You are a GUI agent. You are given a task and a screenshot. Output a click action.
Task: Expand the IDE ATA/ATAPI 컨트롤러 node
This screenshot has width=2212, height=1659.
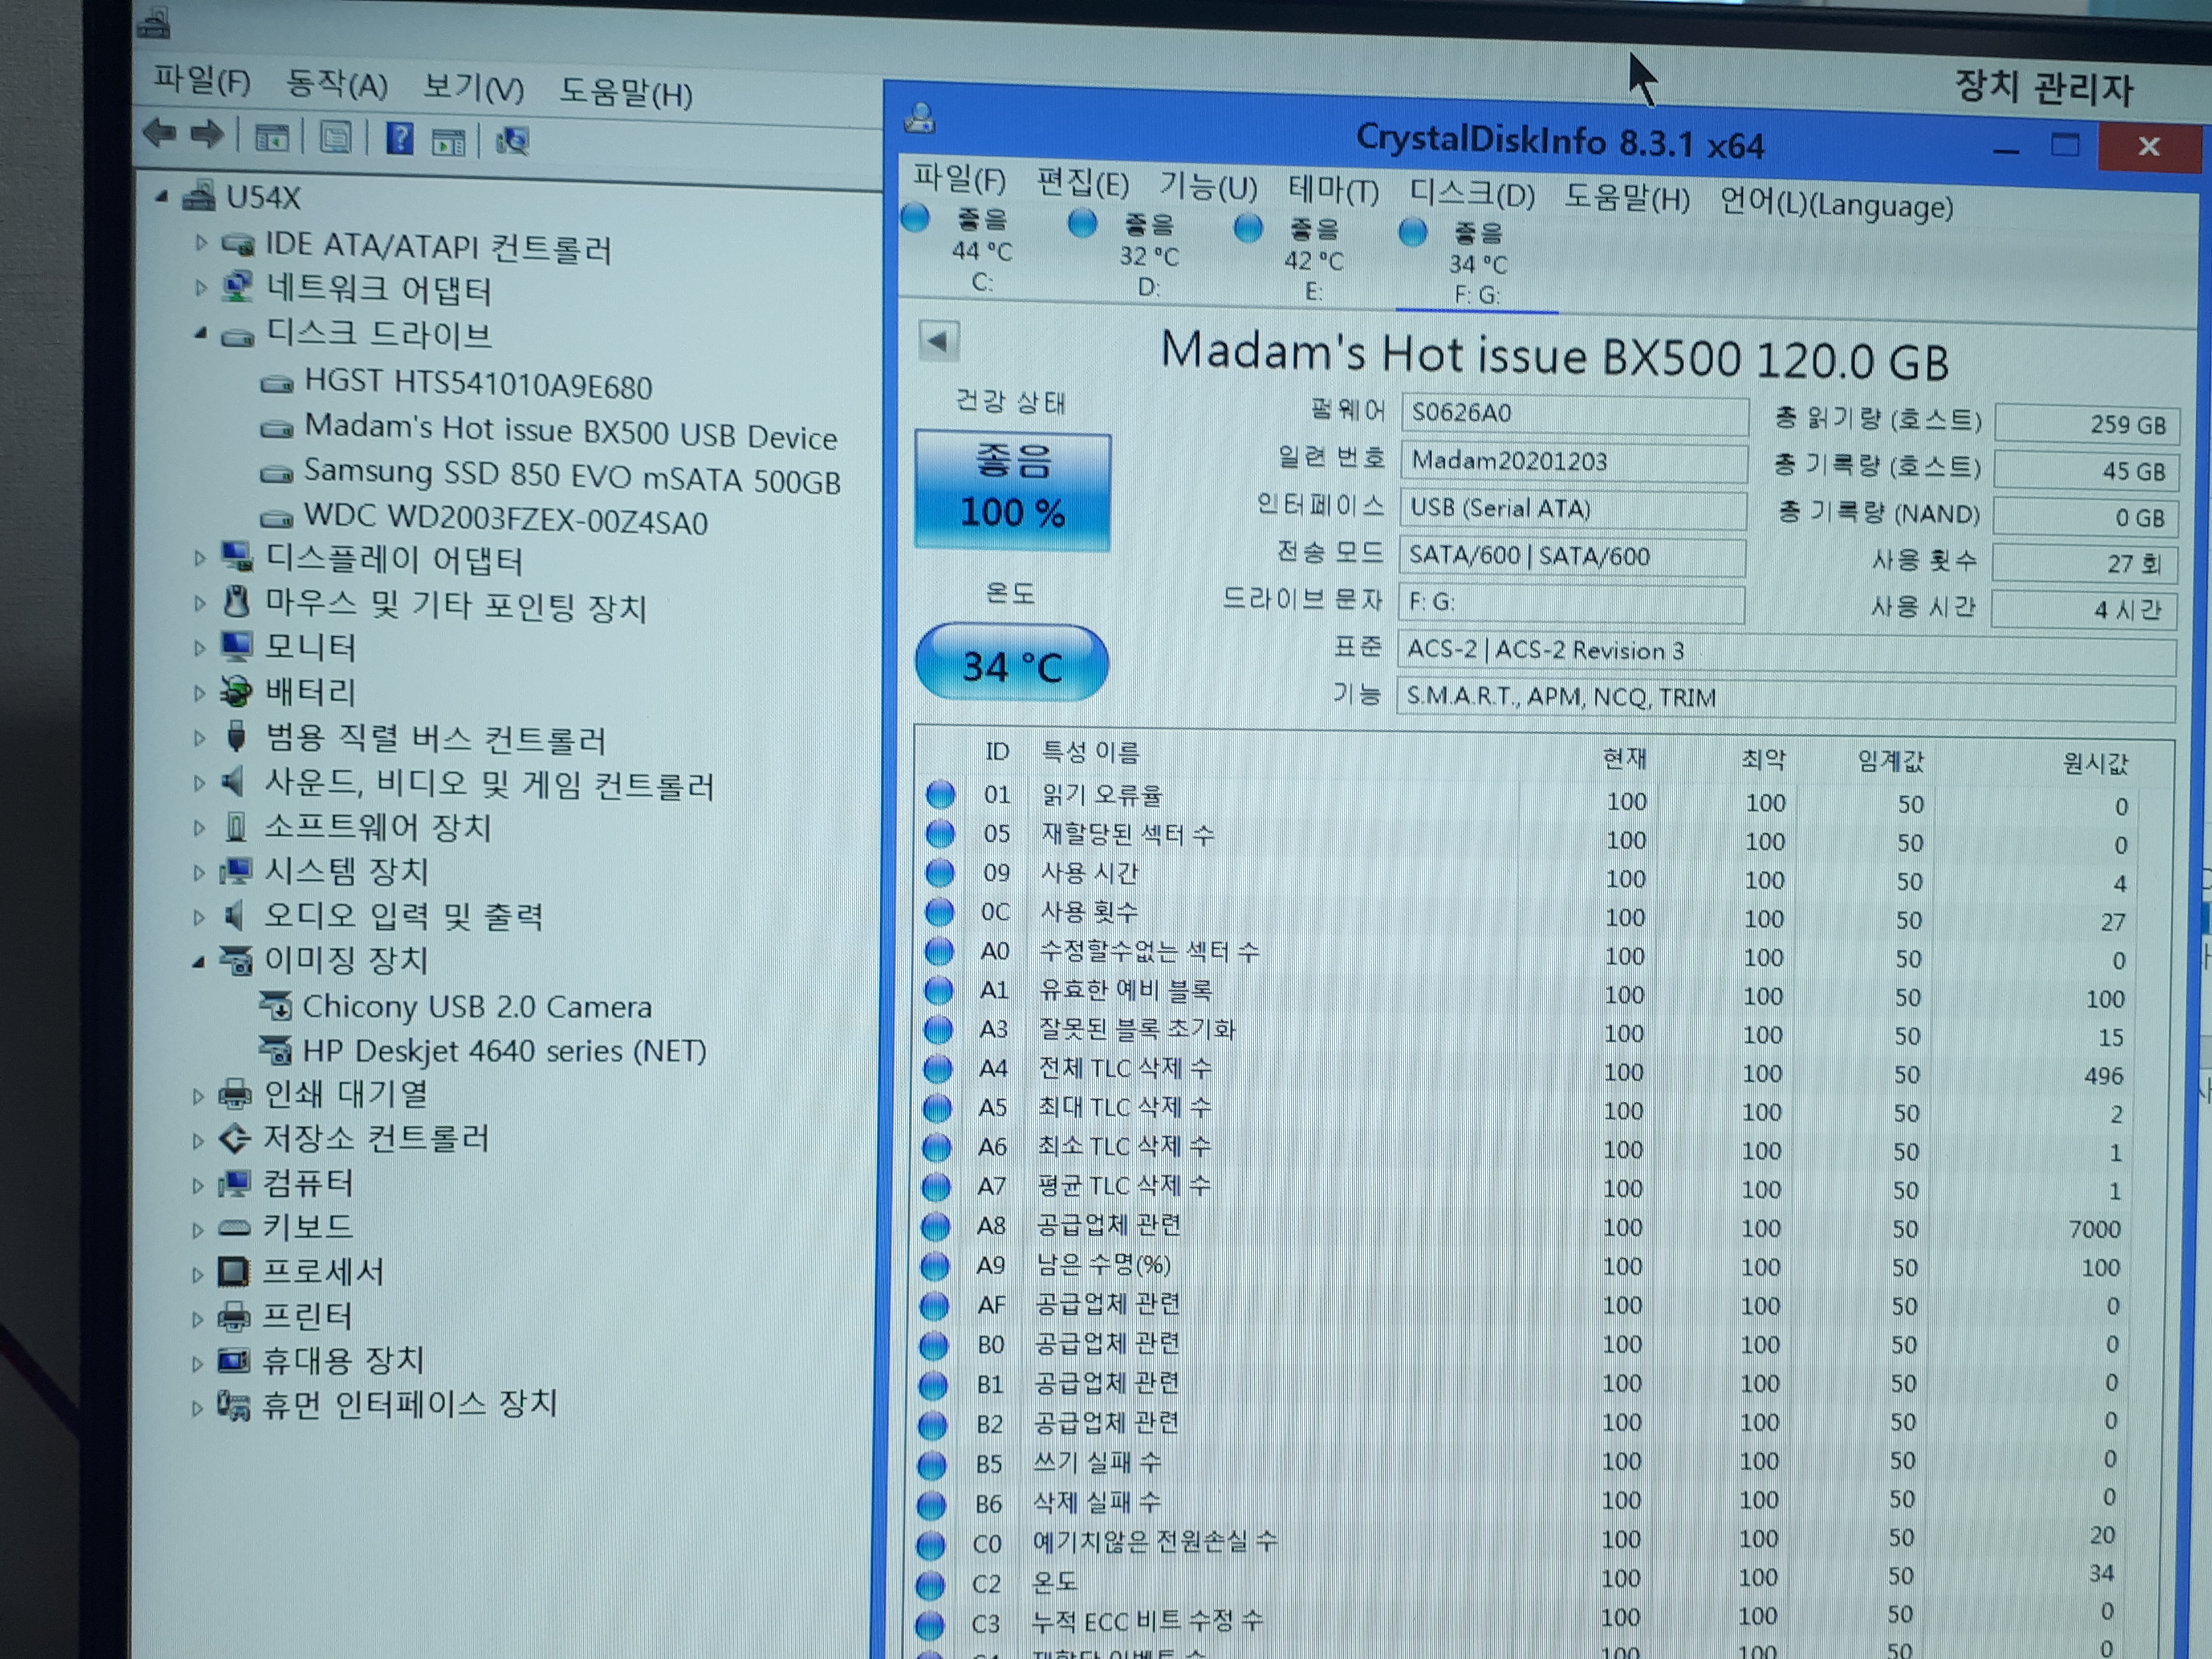click(x=201, y=242)
